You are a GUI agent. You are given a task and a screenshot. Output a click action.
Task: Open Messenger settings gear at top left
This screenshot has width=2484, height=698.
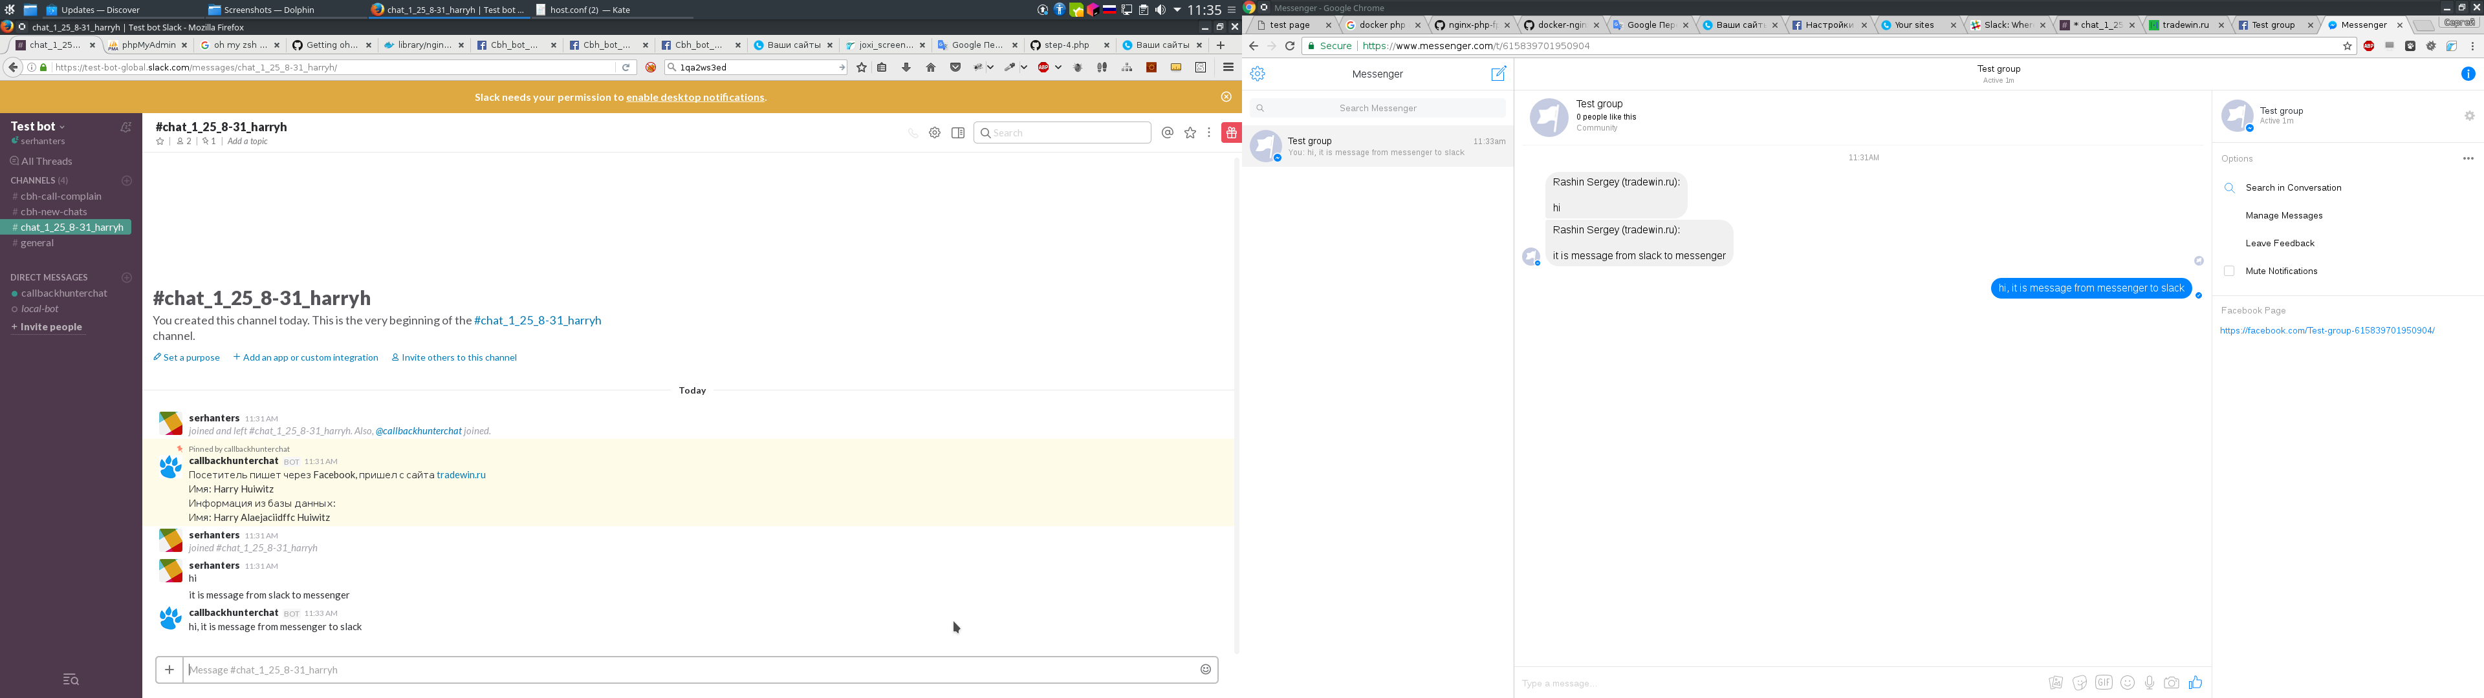(x=1258, y=74)
